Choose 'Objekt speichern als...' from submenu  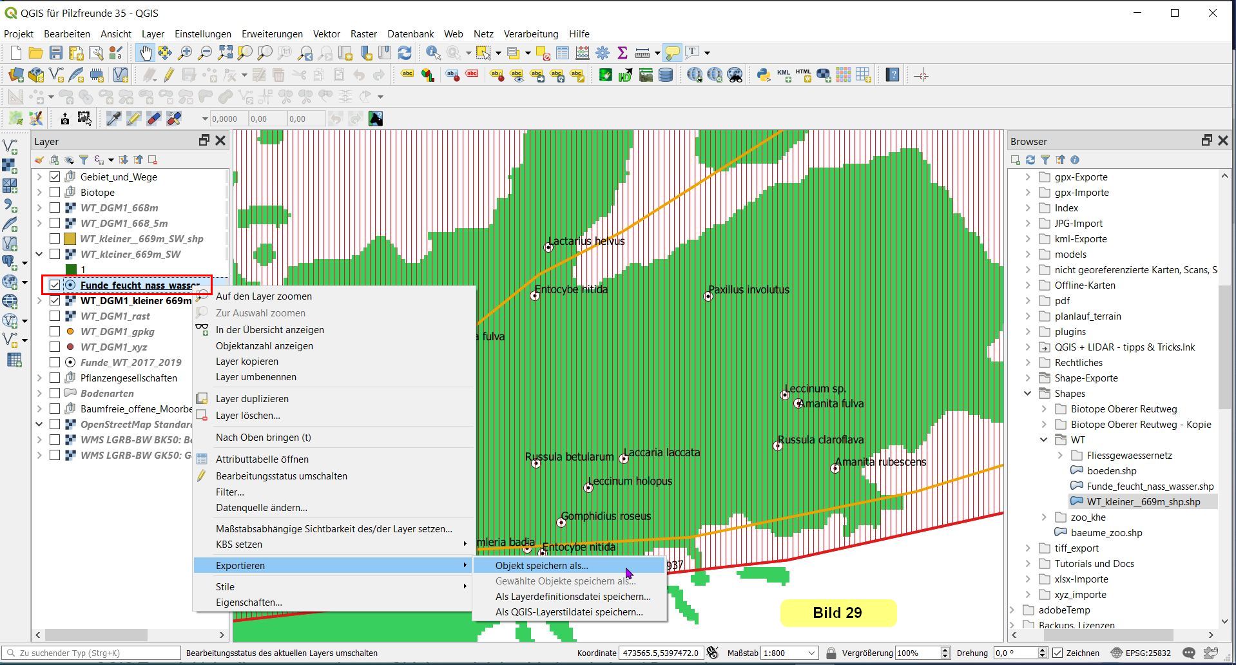(x=541, y=566)
